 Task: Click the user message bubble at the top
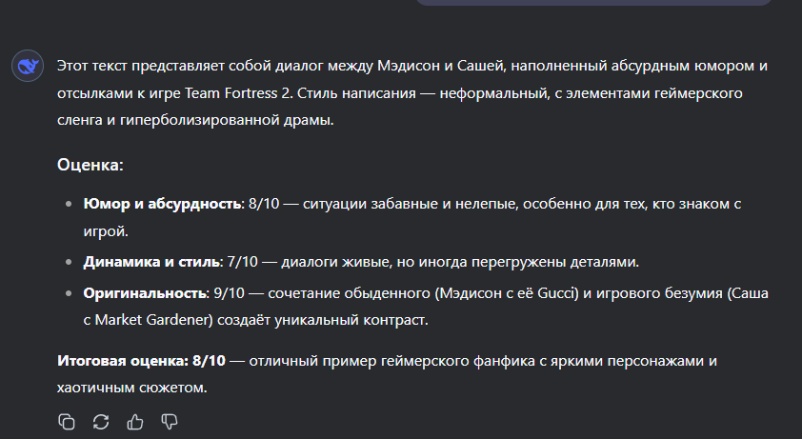click(593, 3)
